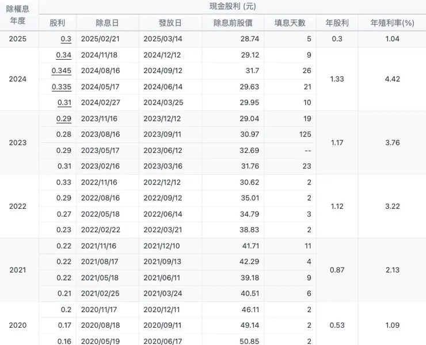Click the underlined 0.34 dividend link
The height and width of the screenshot is (345, 426).
[64, 55]
